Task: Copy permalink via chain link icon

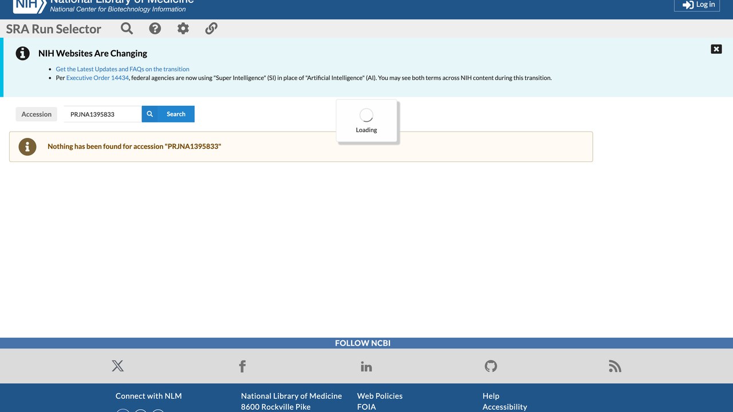Action: click(x=211, y=29)
